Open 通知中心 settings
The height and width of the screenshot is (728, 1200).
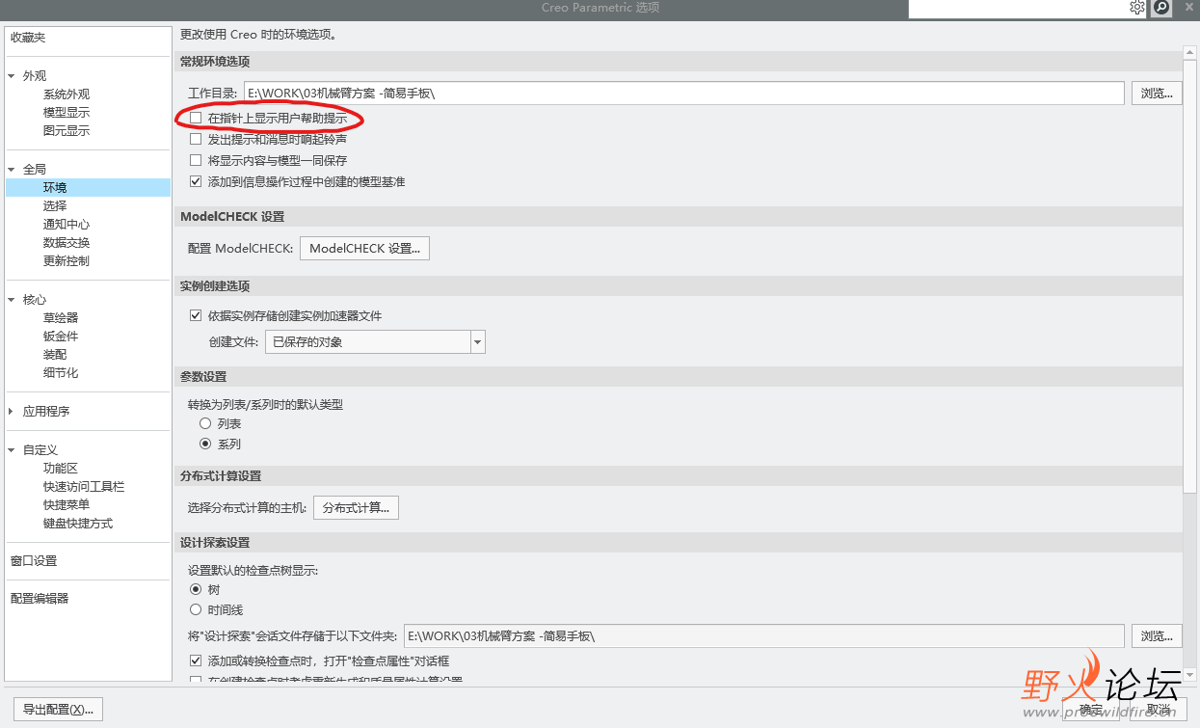67,225
